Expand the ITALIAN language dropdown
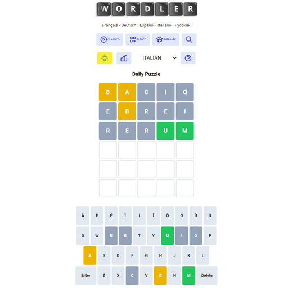The height and width of the screenshot is (288, 288). pos(159,58)
